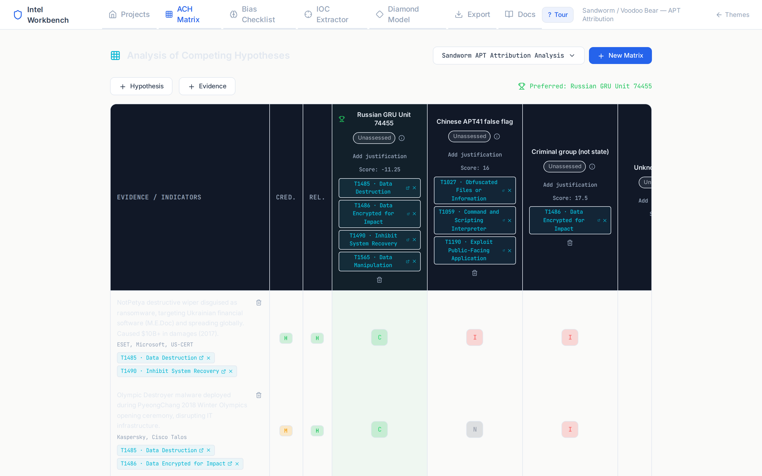Toggle Olympic Destroyer neutral rating for APT41

474,429
